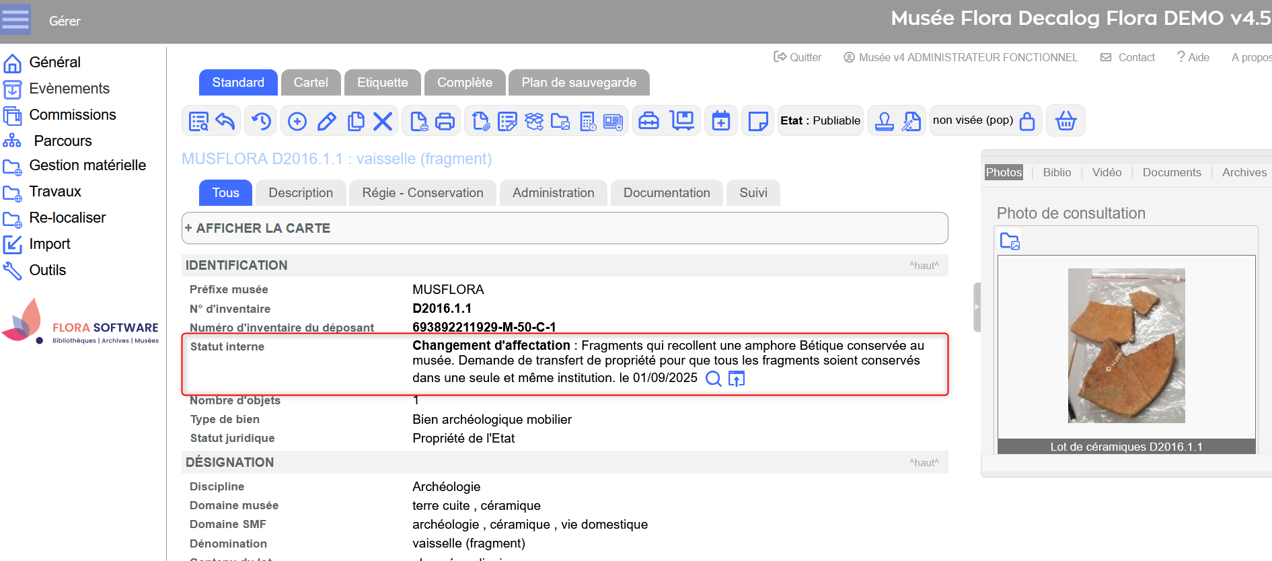
Task: Open the Cartel view tab
Action: 311,83
